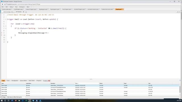Image resolution: width=182 pixels, height=102 pixels.
Task: Open the Help menu
Action: [28, 7]
